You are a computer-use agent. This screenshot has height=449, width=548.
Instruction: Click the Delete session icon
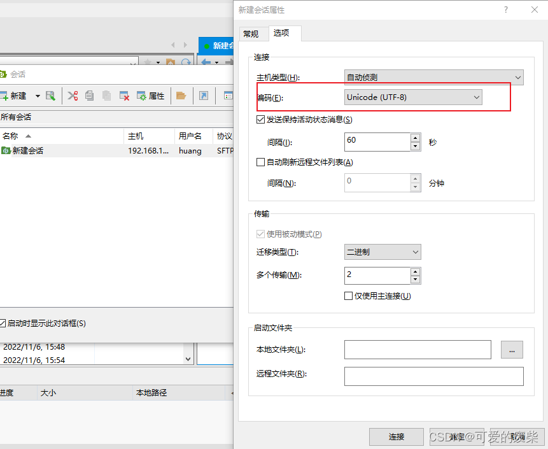tap(124, 96)
